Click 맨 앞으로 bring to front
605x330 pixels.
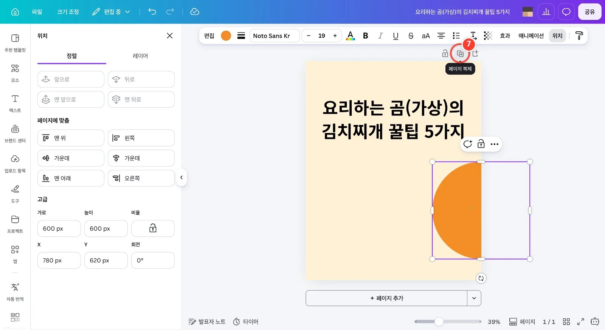pos(71,99)
